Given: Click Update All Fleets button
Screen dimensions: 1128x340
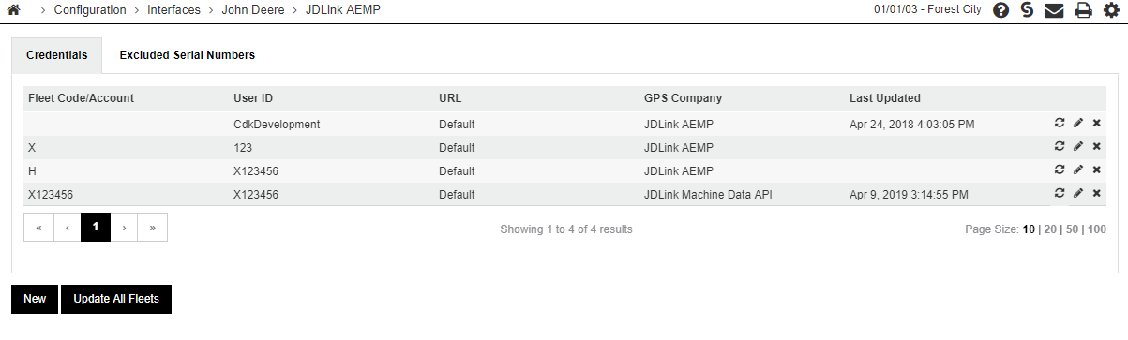Looking at the screenshot, I should click(116, 299).
